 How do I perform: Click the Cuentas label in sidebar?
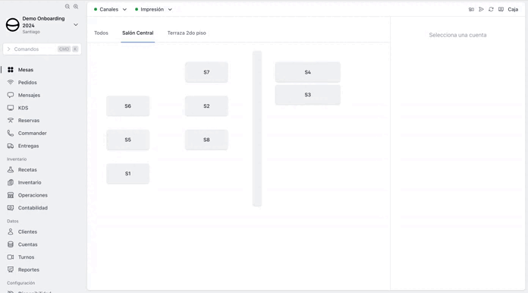coord(27,244)
